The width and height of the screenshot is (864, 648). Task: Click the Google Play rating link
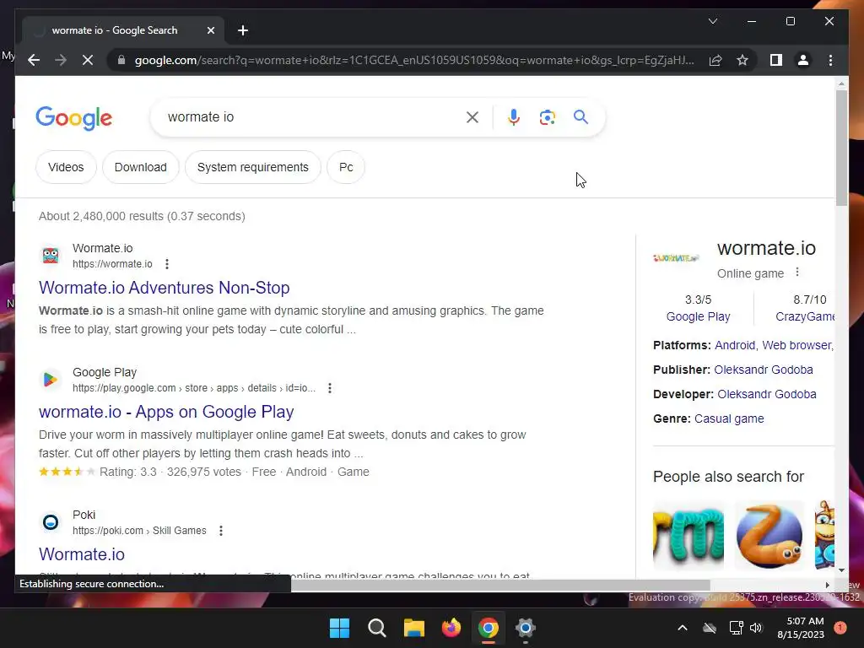[x=698, y=317]
